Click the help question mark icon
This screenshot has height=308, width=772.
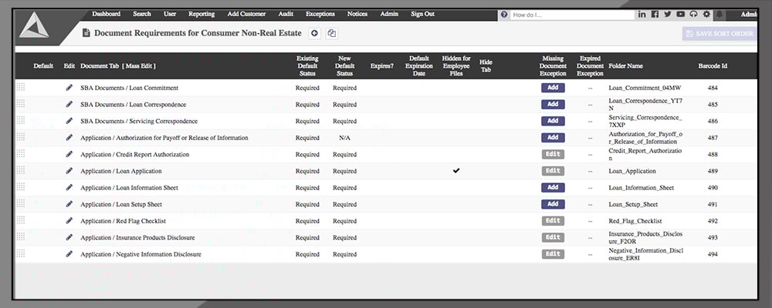tap(504, 15)
